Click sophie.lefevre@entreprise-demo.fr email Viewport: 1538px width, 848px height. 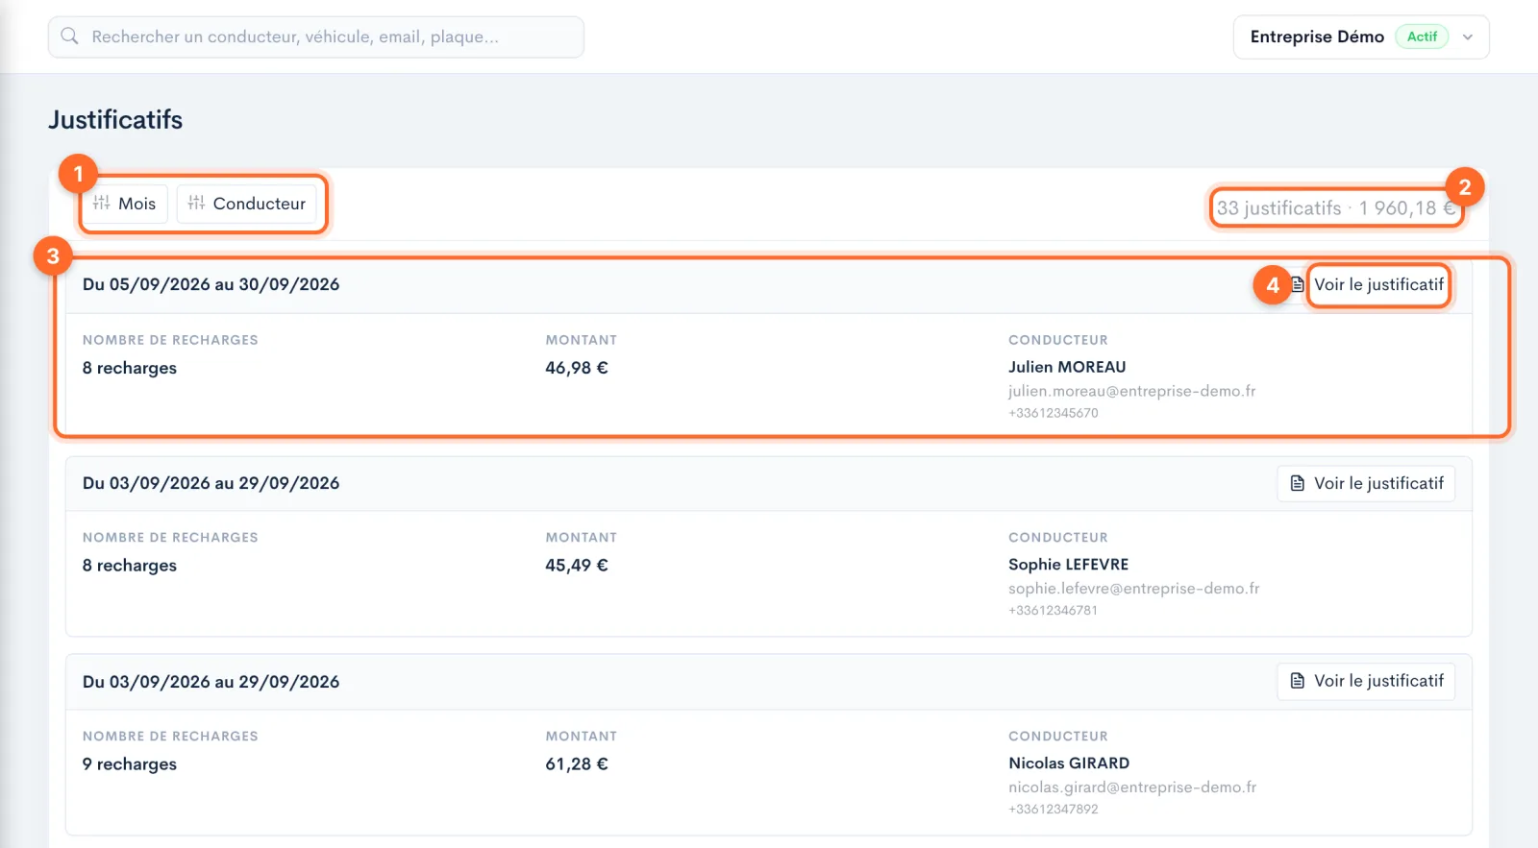[1133, 589]
